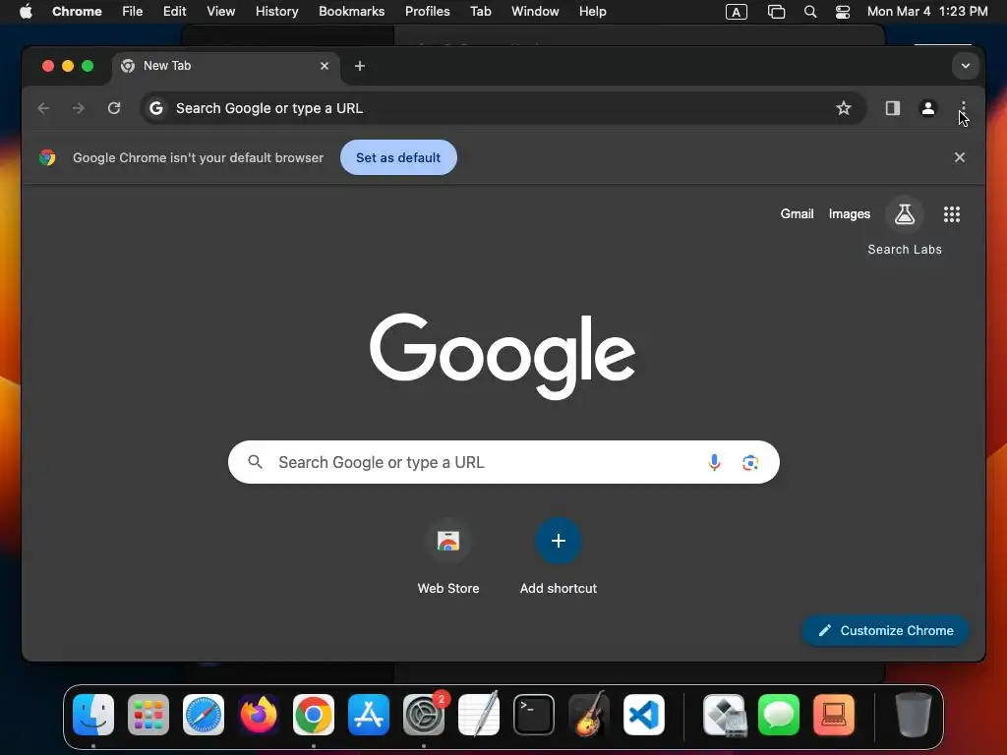The height and width of the screenshot is (755, 1007).
Task: Open Search Labs flask icon
Action: pyautogui.click(x=905, y=213)
